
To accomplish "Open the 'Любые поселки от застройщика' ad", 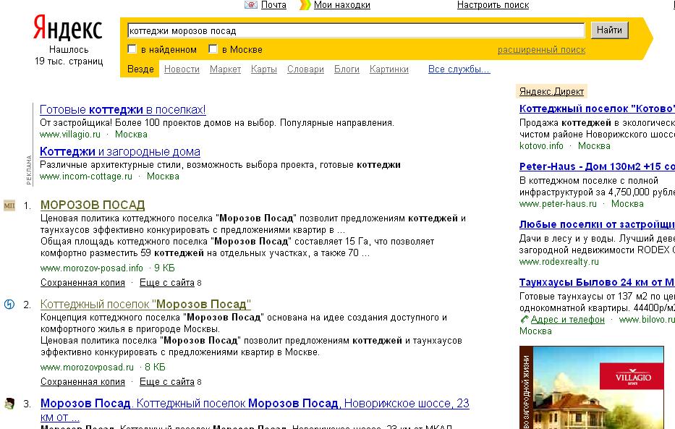I will (x=597, y=224).
